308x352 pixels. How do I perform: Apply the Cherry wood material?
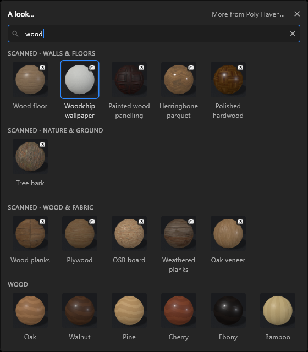click(179, 310)
